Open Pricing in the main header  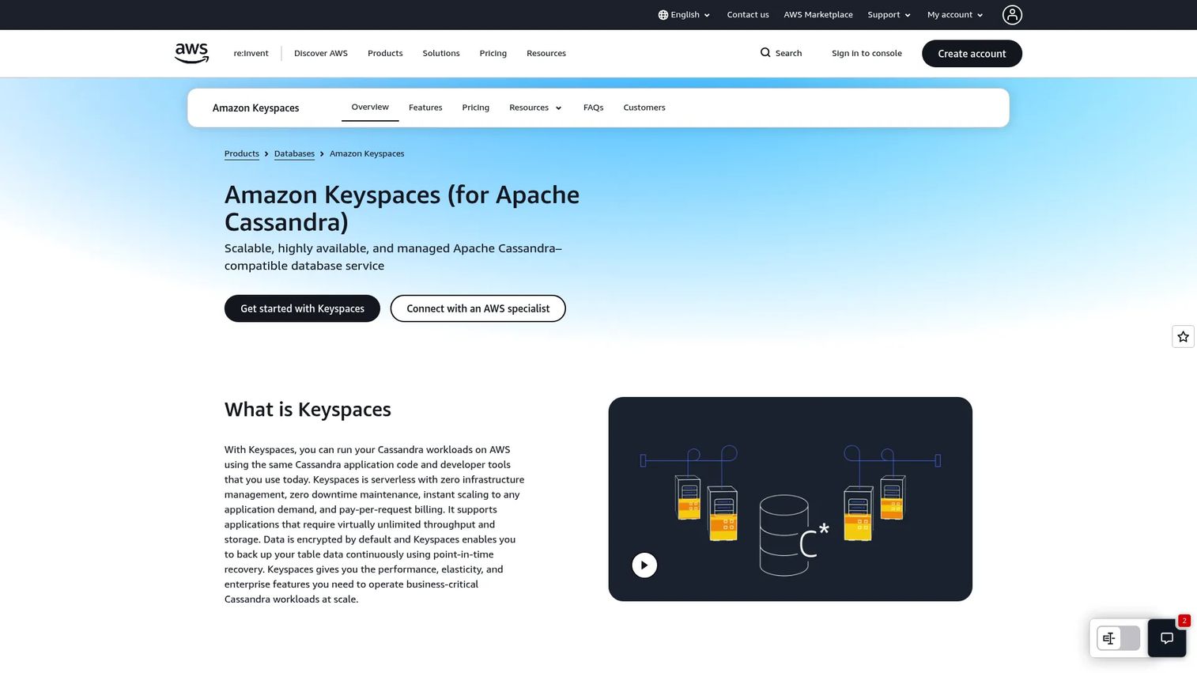click(493, 54)
